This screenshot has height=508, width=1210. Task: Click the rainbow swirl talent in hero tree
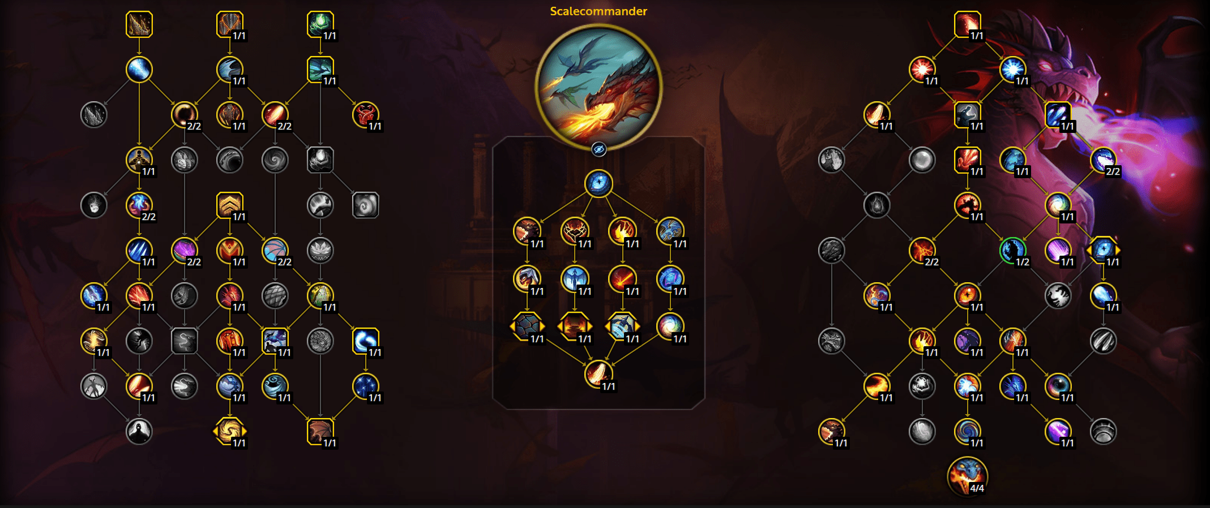point(670,326)
